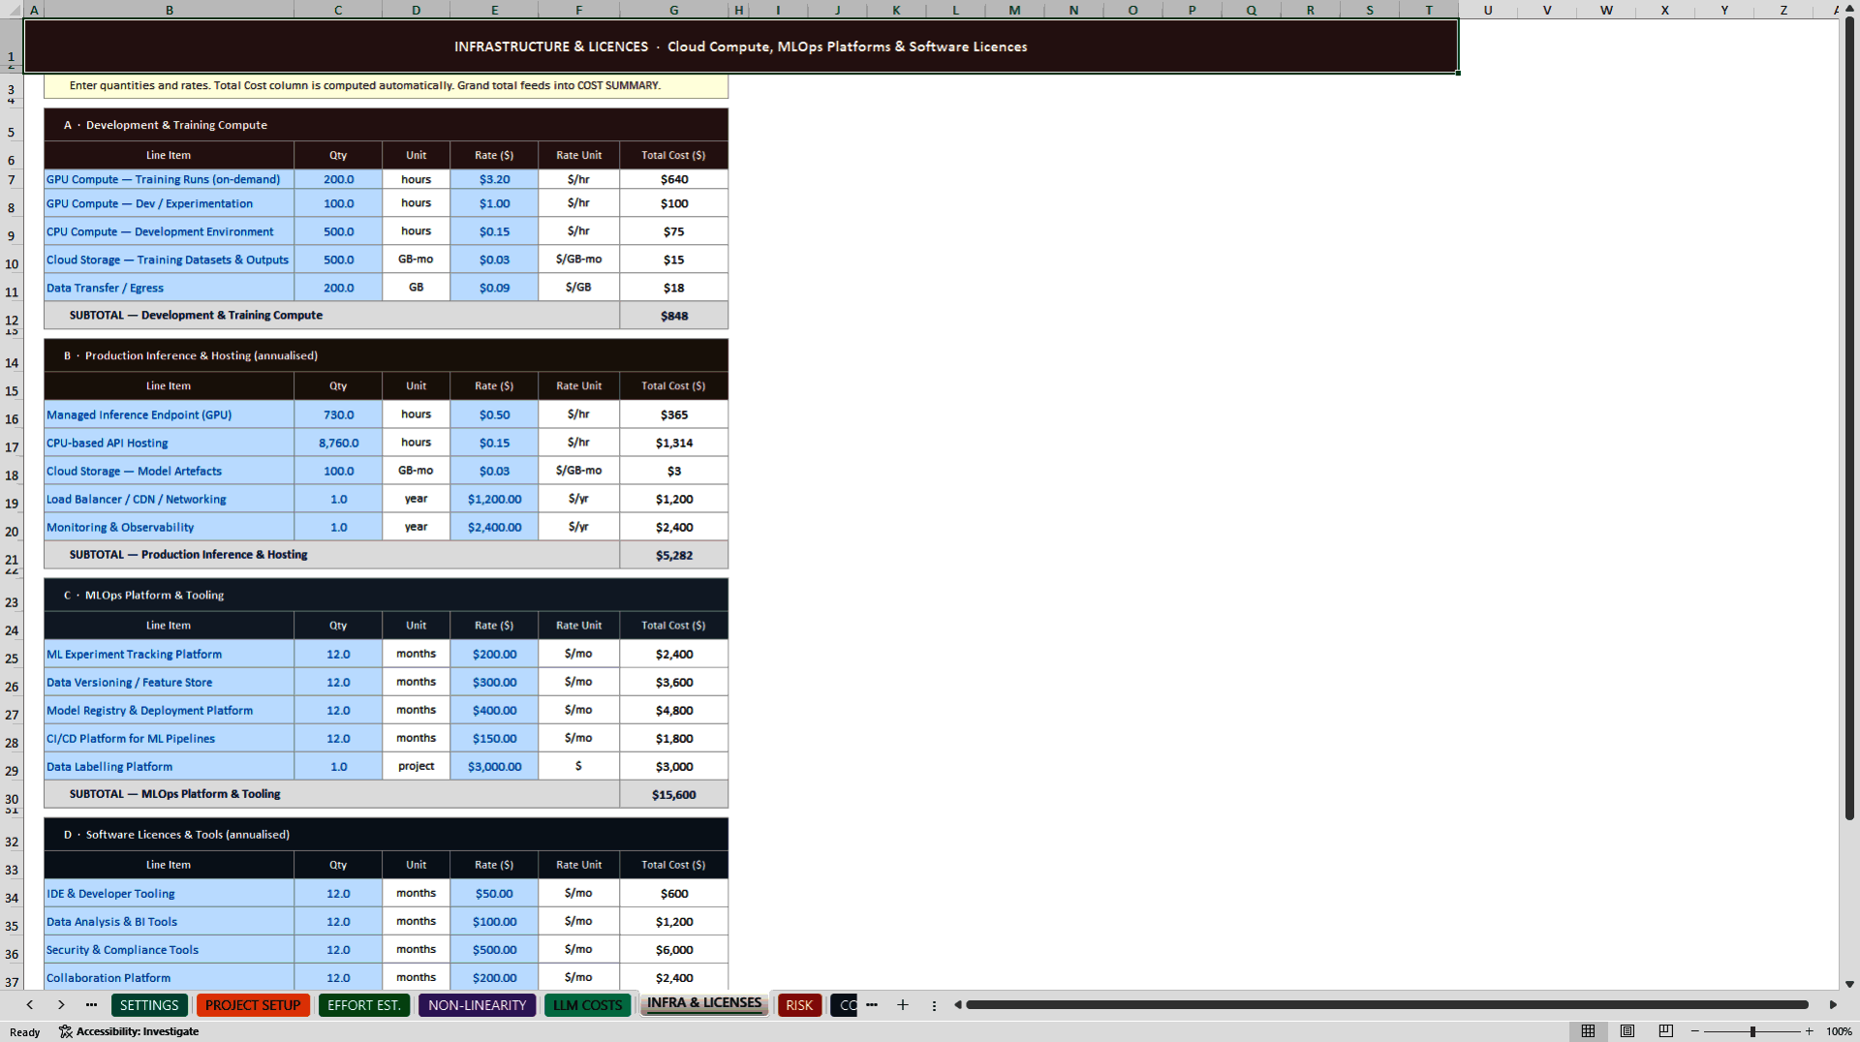Screen dimensions: 1860x1042
Task: Select Cloud Storage — Training Datasets & Outputs
Action: (169, 260)
